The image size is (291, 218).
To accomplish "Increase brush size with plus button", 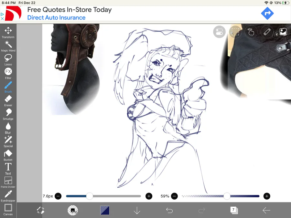I will 149,196.
